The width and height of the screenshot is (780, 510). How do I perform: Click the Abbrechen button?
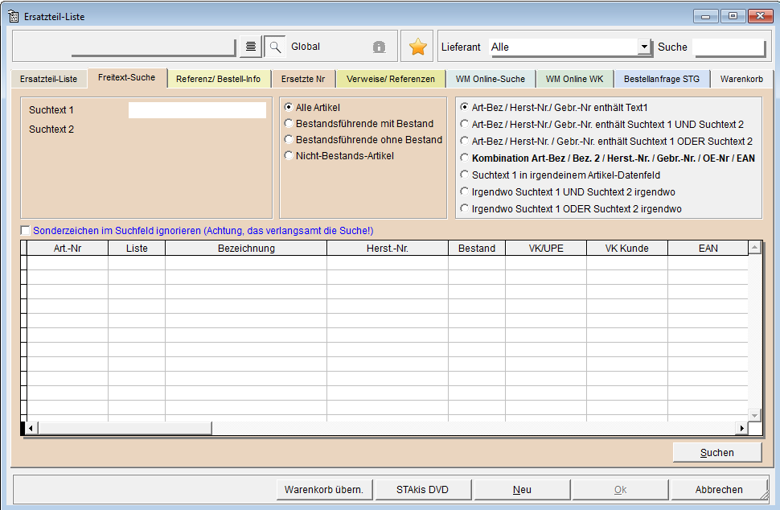coord(719,490)
